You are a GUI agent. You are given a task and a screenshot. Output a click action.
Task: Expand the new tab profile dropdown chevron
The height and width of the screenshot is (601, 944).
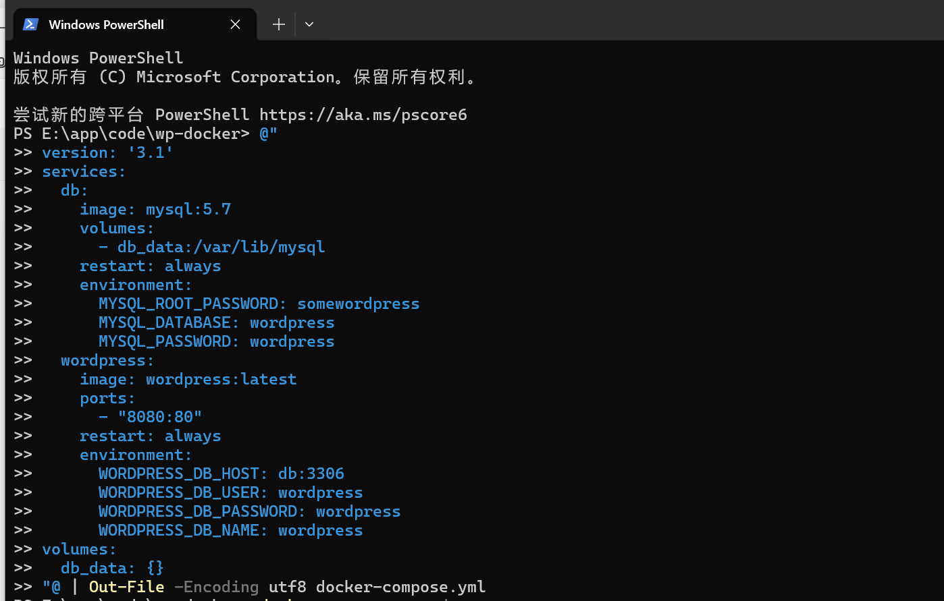(309, 24)
